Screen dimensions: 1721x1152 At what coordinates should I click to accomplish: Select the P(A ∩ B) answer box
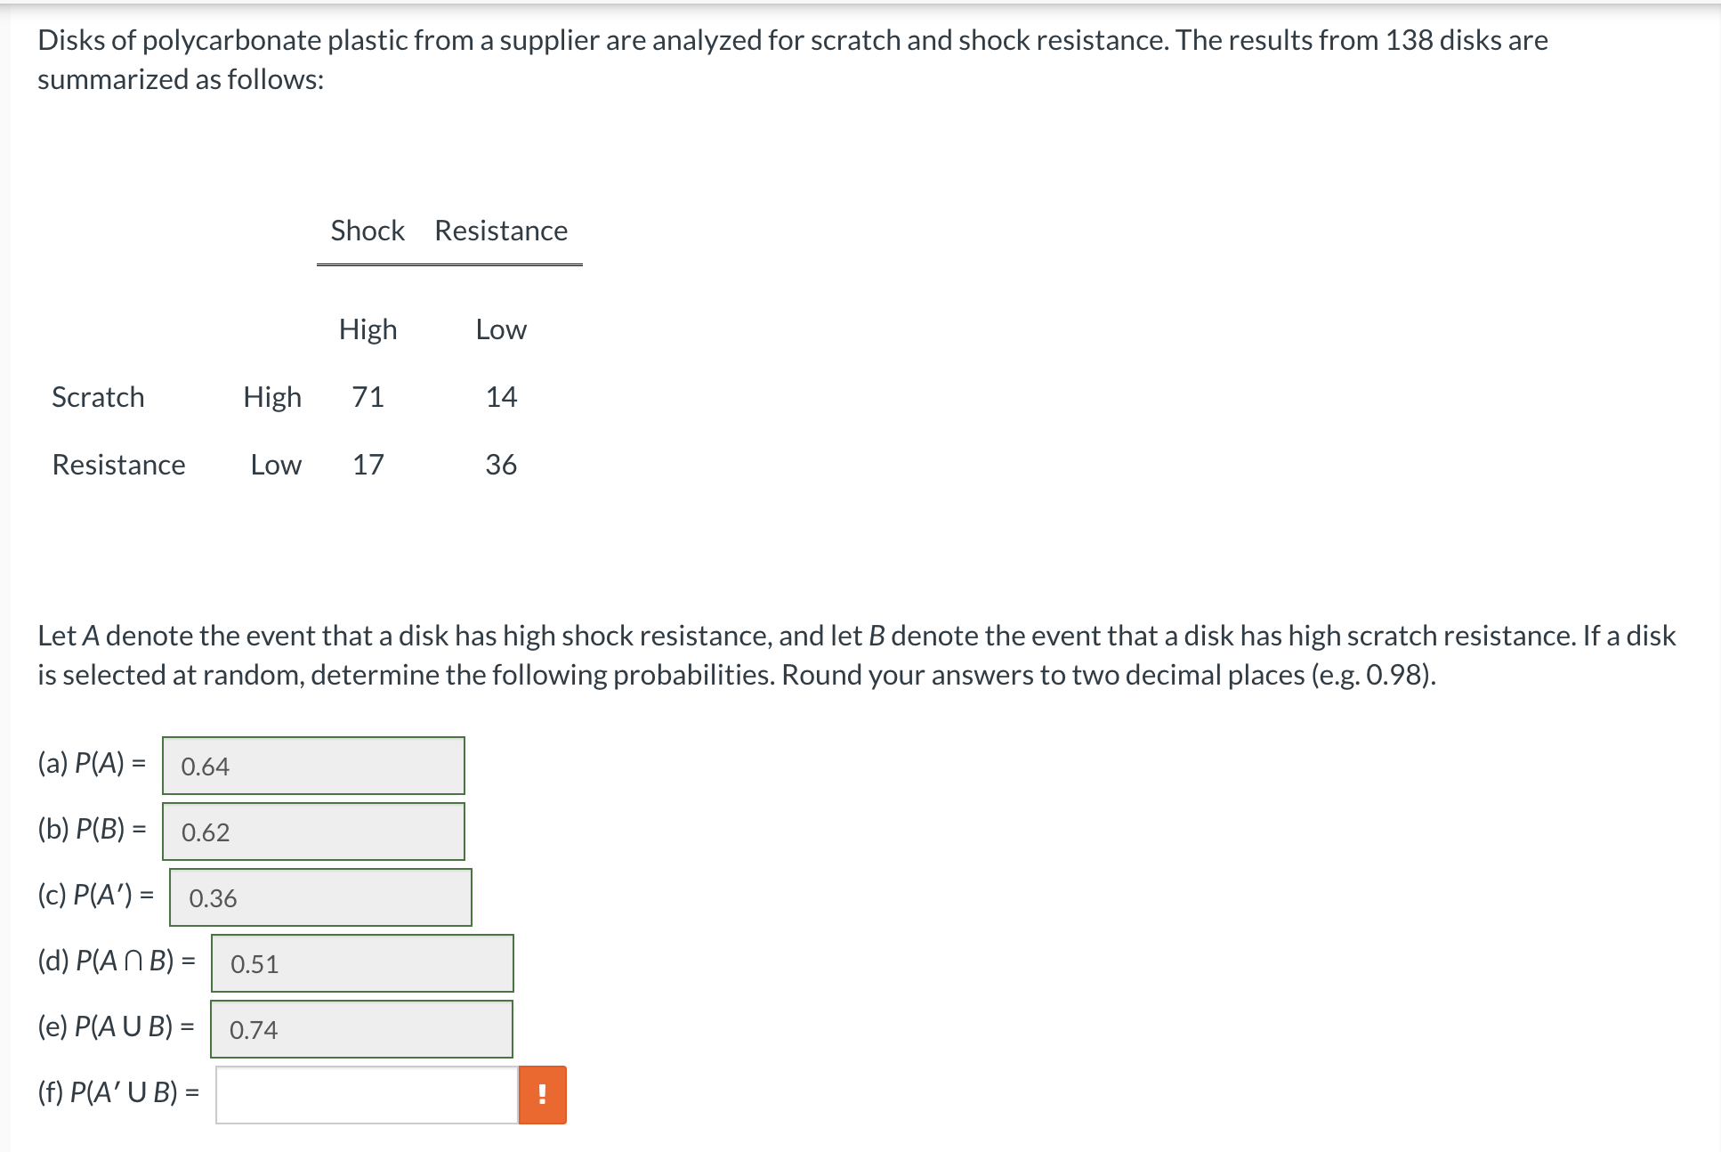tap(361, 963)
